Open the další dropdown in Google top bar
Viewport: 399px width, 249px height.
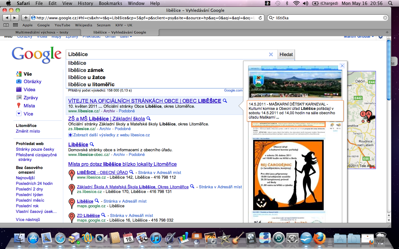[126, 37]
